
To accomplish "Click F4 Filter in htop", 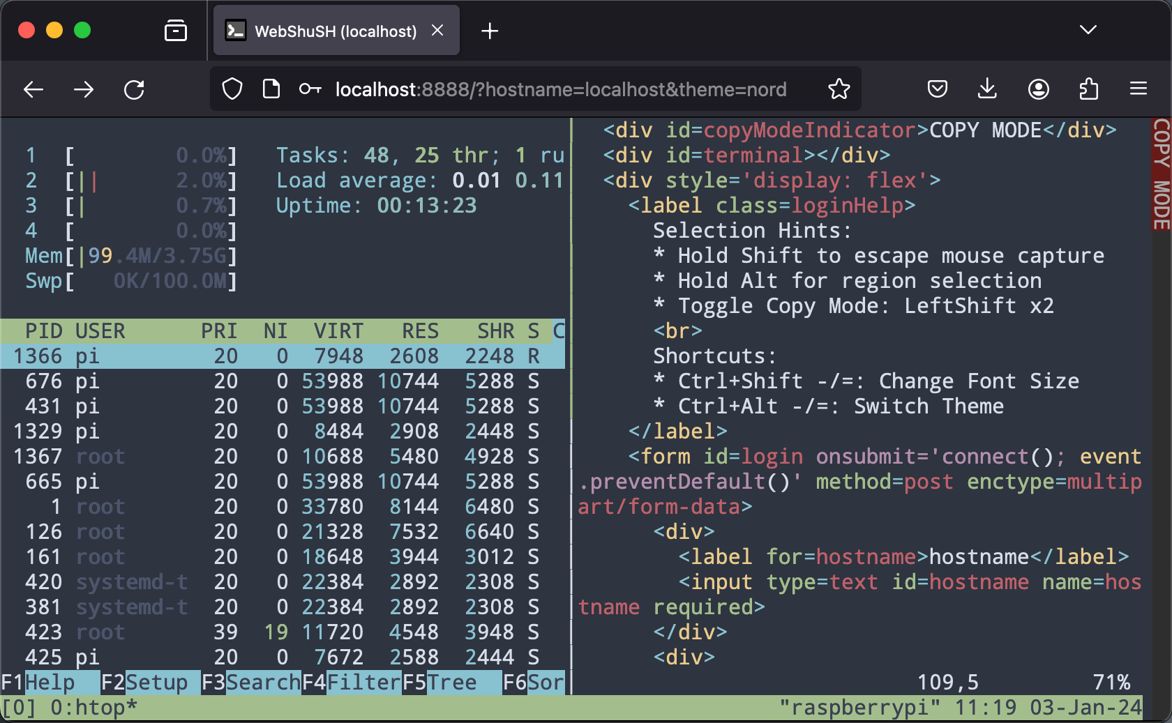I will [352, 683].
